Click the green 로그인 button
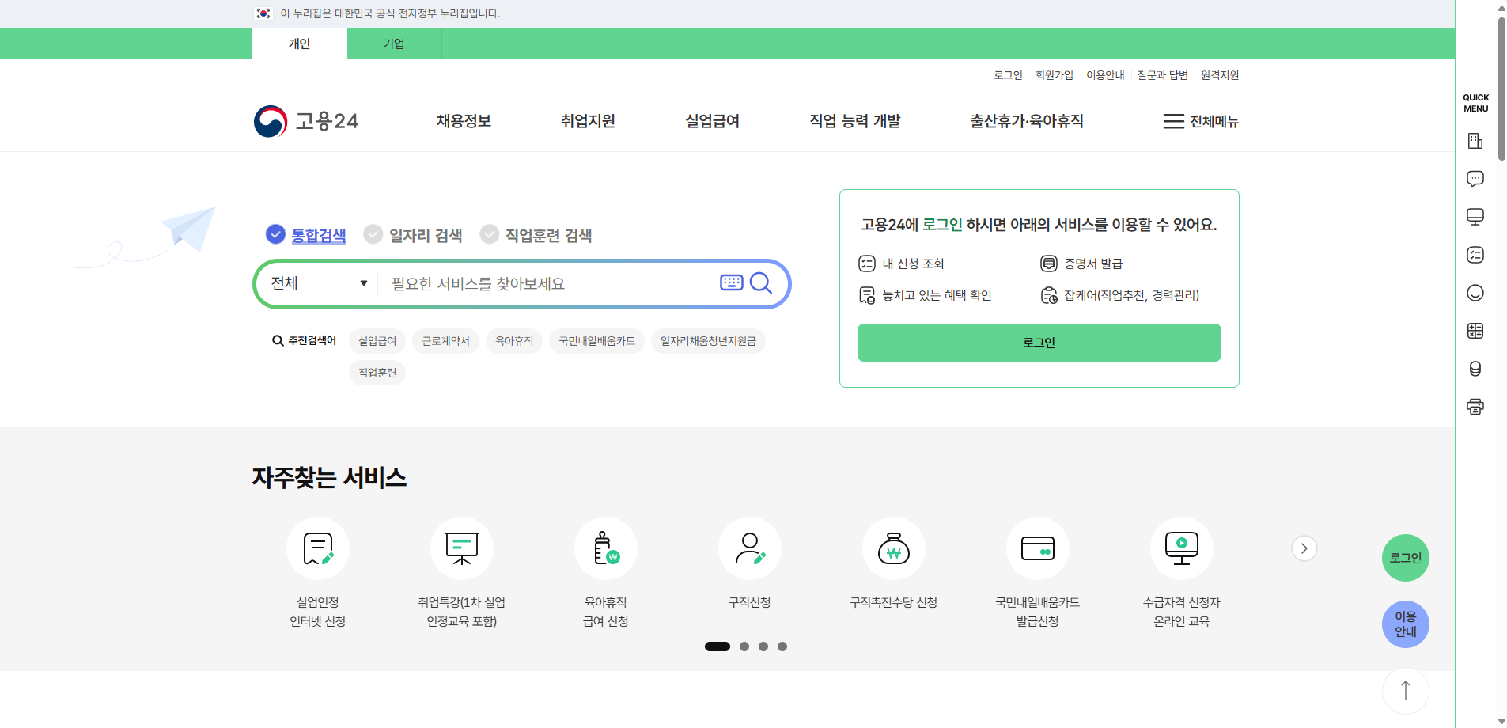Screen dimensions: 1507x728 coord(1039,342)
